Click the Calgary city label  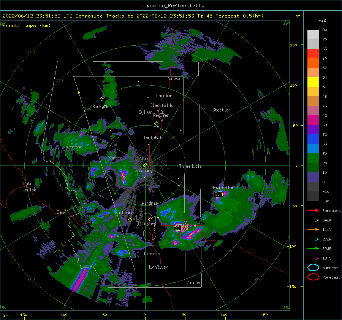pos(148,224)
